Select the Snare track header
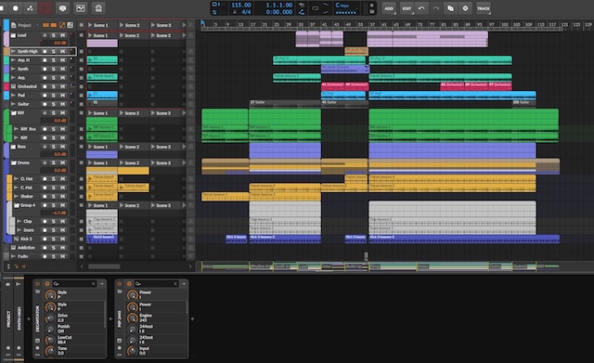Screen dimensions: 594x363 click(28, 230)
